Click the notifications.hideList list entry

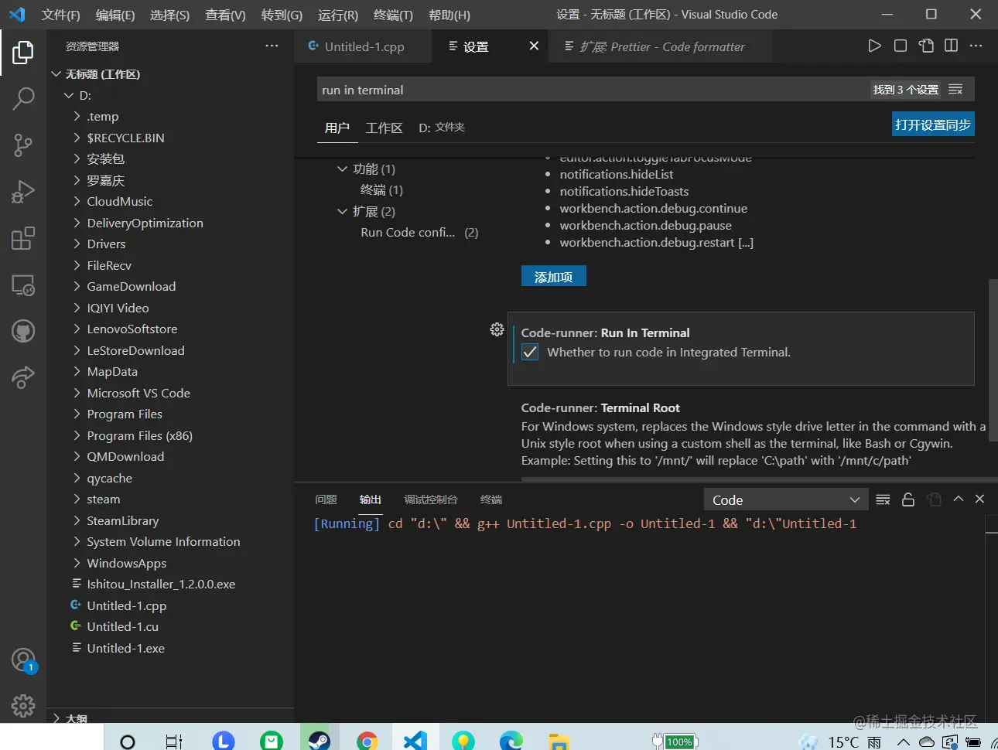(x=617, y=175)
